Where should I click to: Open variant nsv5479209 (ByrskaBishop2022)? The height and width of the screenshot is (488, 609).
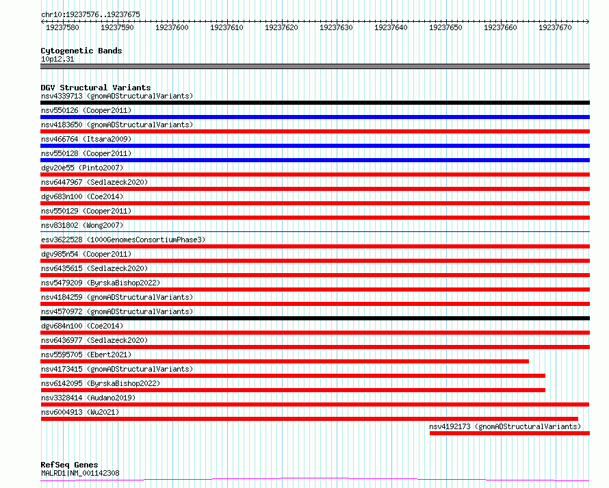101,283
